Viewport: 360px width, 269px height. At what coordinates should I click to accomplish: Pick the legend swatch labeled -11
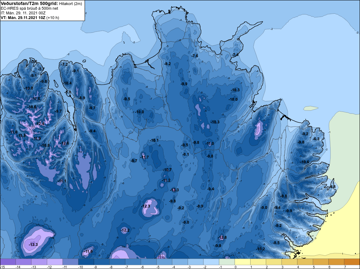click(x=71, y=262)
